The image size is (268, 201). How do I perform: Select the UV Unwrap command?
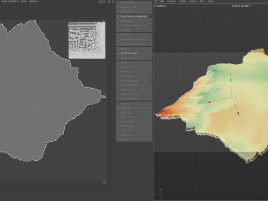point(134,21)
